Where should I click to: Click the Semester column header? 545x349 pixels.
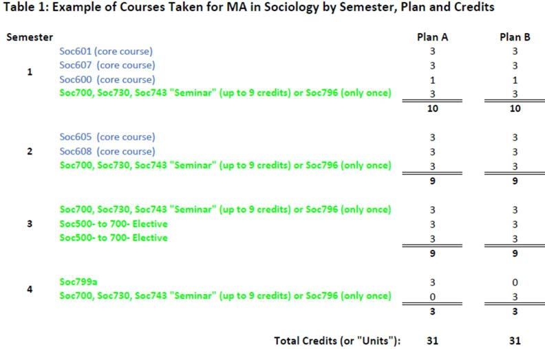click(30, 37)
